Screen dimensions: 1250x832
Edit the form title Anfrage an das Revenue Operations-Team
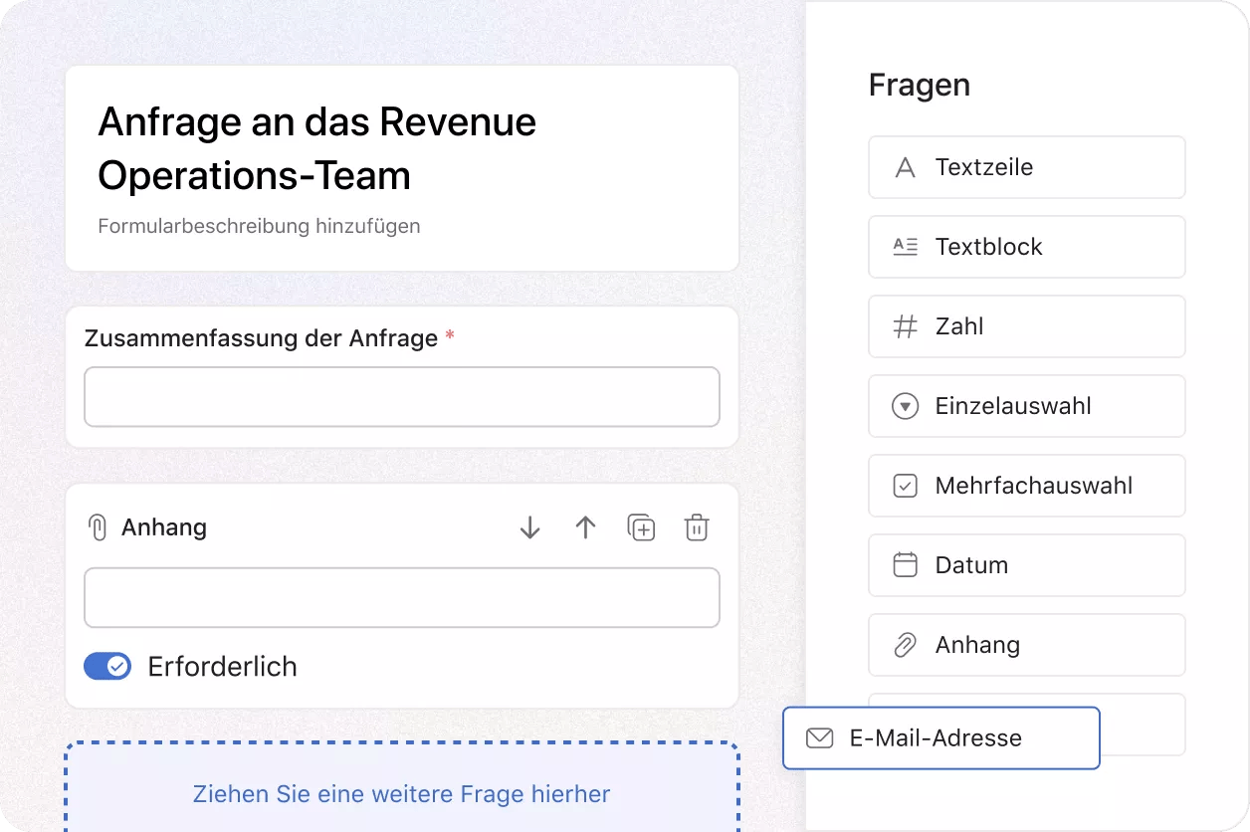pyautogui.click(x=317, y=148)
